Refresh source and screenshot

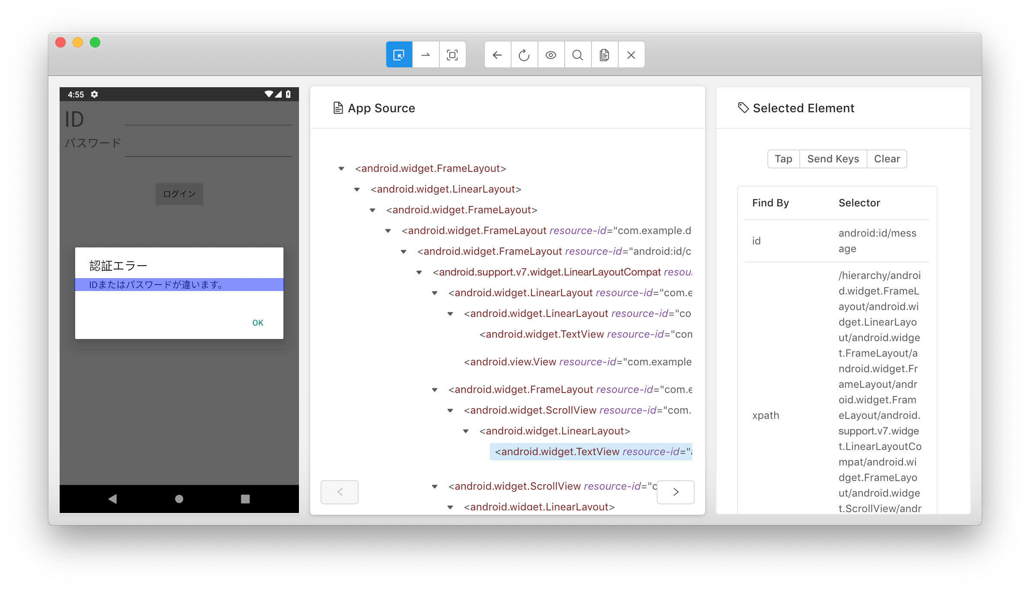(x=524, y=55)
